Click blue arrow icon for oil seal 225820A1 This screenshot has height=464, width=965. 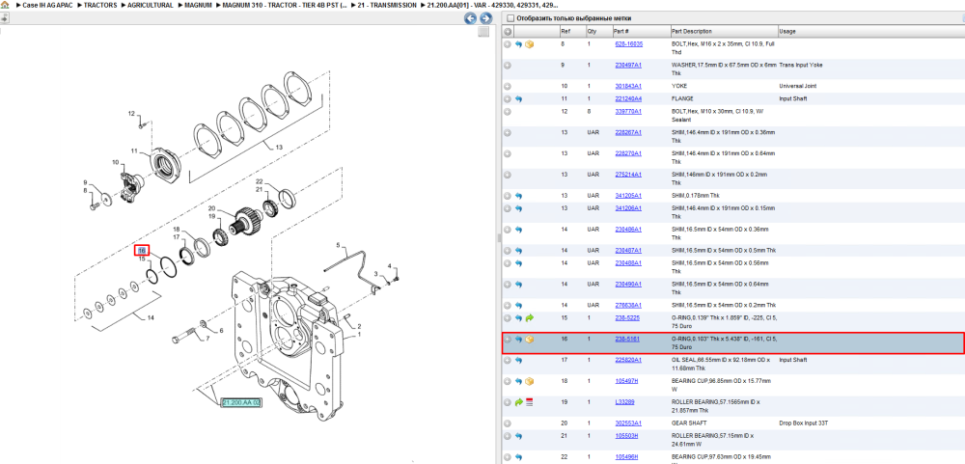point(519,360)
